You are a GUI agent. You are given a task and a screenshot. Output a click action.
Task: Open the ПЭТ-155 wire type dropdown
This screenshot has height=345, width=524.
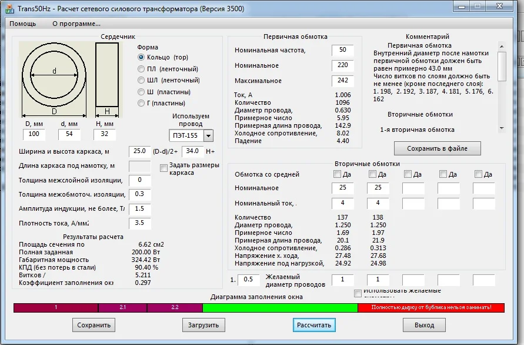[x=208, y=137]
